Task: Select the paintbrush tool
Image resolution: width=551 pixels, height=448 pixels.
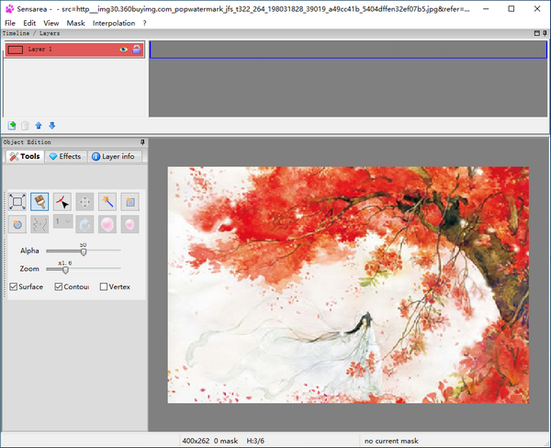Action: (39, 201)
